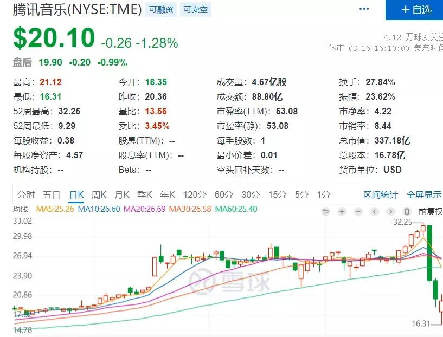This screenshot has width=443, height=337.
Task: Open the more options ellipsis icon
Action: coord(365,8)
